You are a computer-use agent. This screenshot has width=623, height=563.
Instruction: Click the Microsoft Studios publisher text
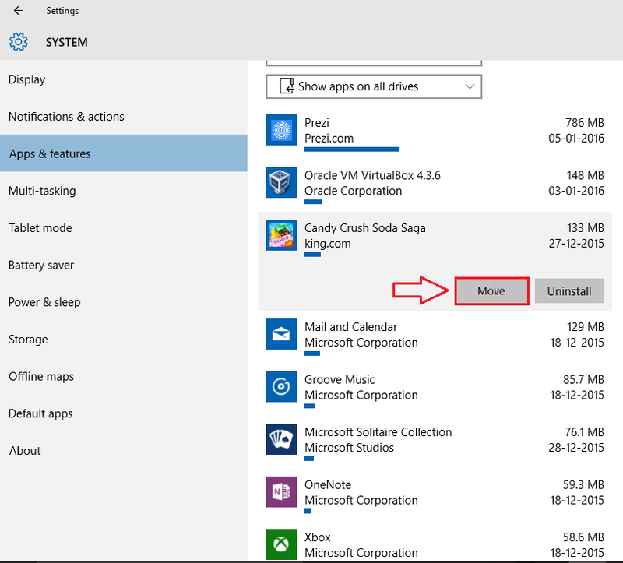point(349,448)
